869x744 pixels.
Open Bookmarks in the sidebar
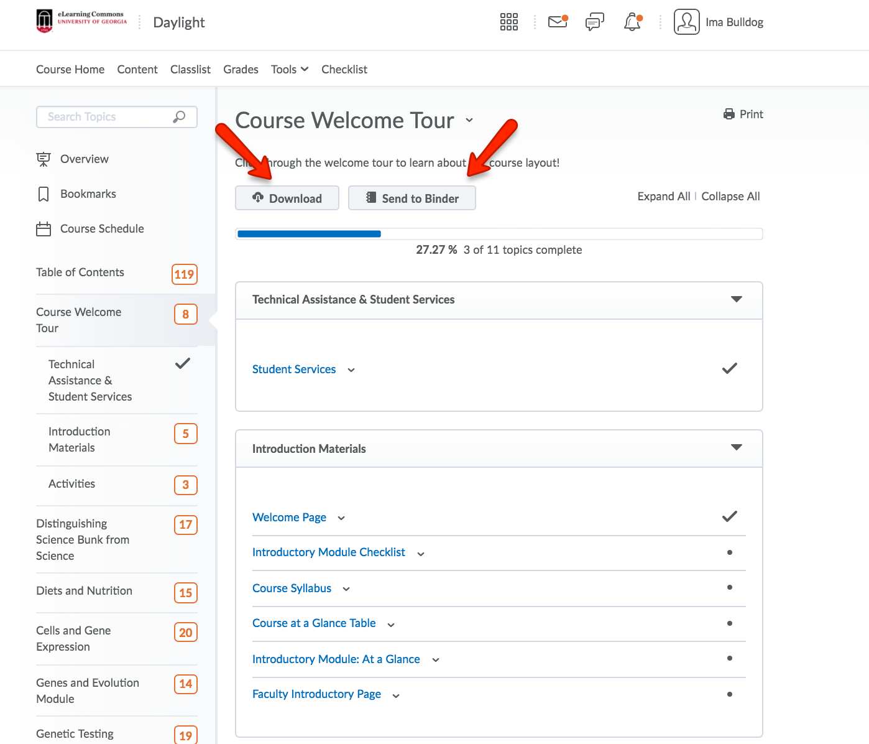click(88, 194)
